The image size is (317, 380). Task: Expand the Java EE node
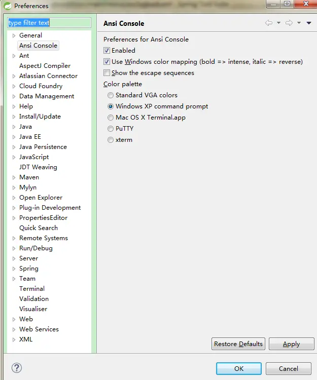point(14,137)
